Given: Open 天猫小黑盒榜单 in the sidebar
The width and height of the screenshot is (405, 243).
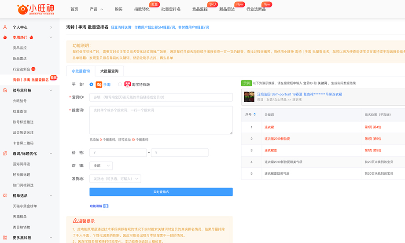Looking at the screenshot, I should coord(25,206).
